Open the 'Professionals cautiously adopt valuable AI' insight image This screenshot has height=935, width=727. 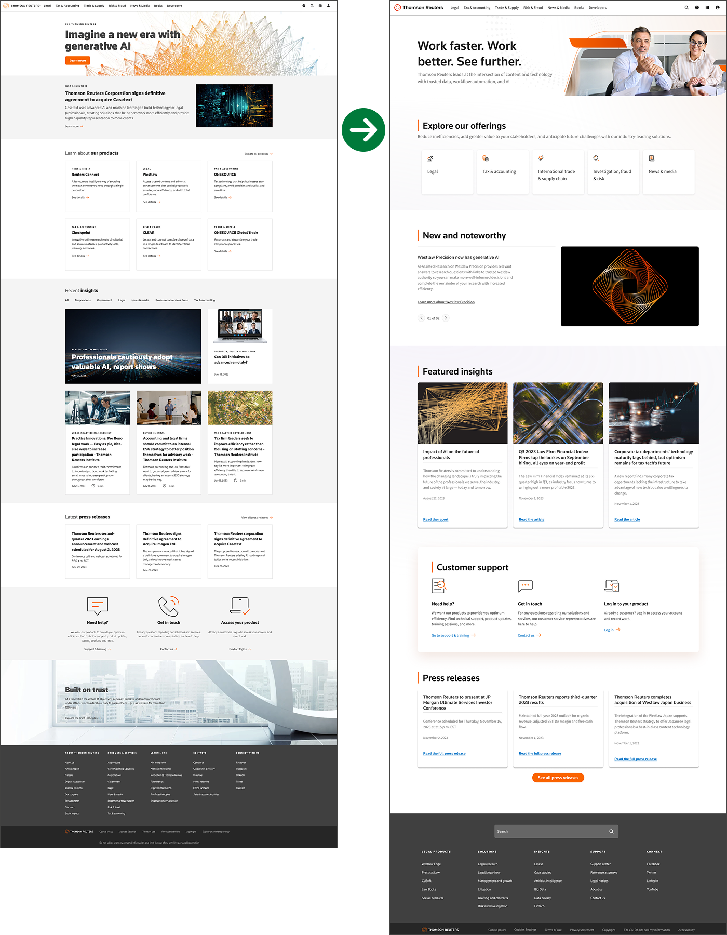click(x=133, y=346)
